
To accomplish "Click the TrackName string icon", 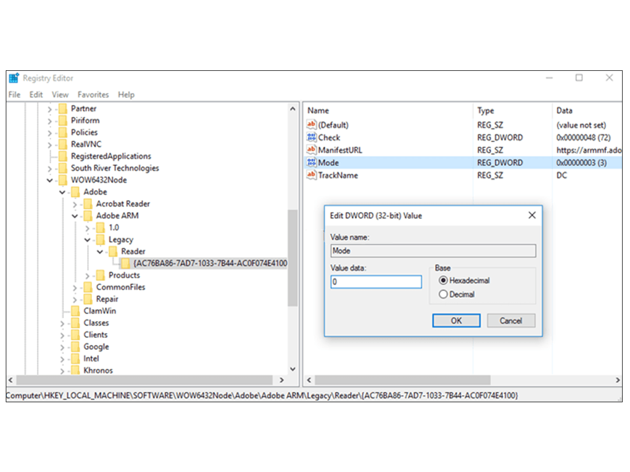I will pyautogui.click(x=311, y=175).
